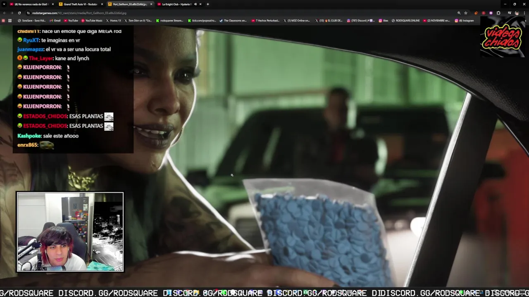Open the purple diamond extension icon

click(x=491, y=13)
